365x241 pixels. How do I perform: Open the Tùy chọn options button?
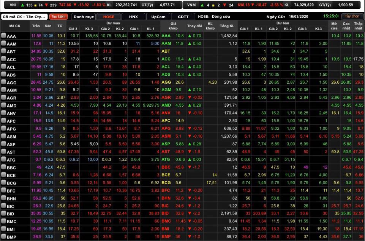(x=352, y=16)
